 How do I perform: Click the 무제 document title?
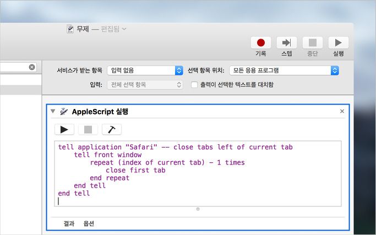(x=83, y=29)
